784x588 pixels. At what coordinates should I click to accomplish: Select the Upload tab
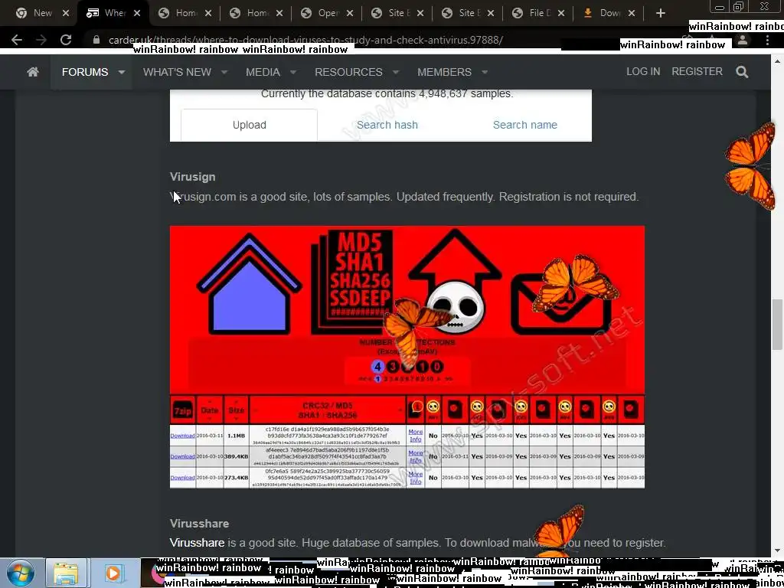249,125
